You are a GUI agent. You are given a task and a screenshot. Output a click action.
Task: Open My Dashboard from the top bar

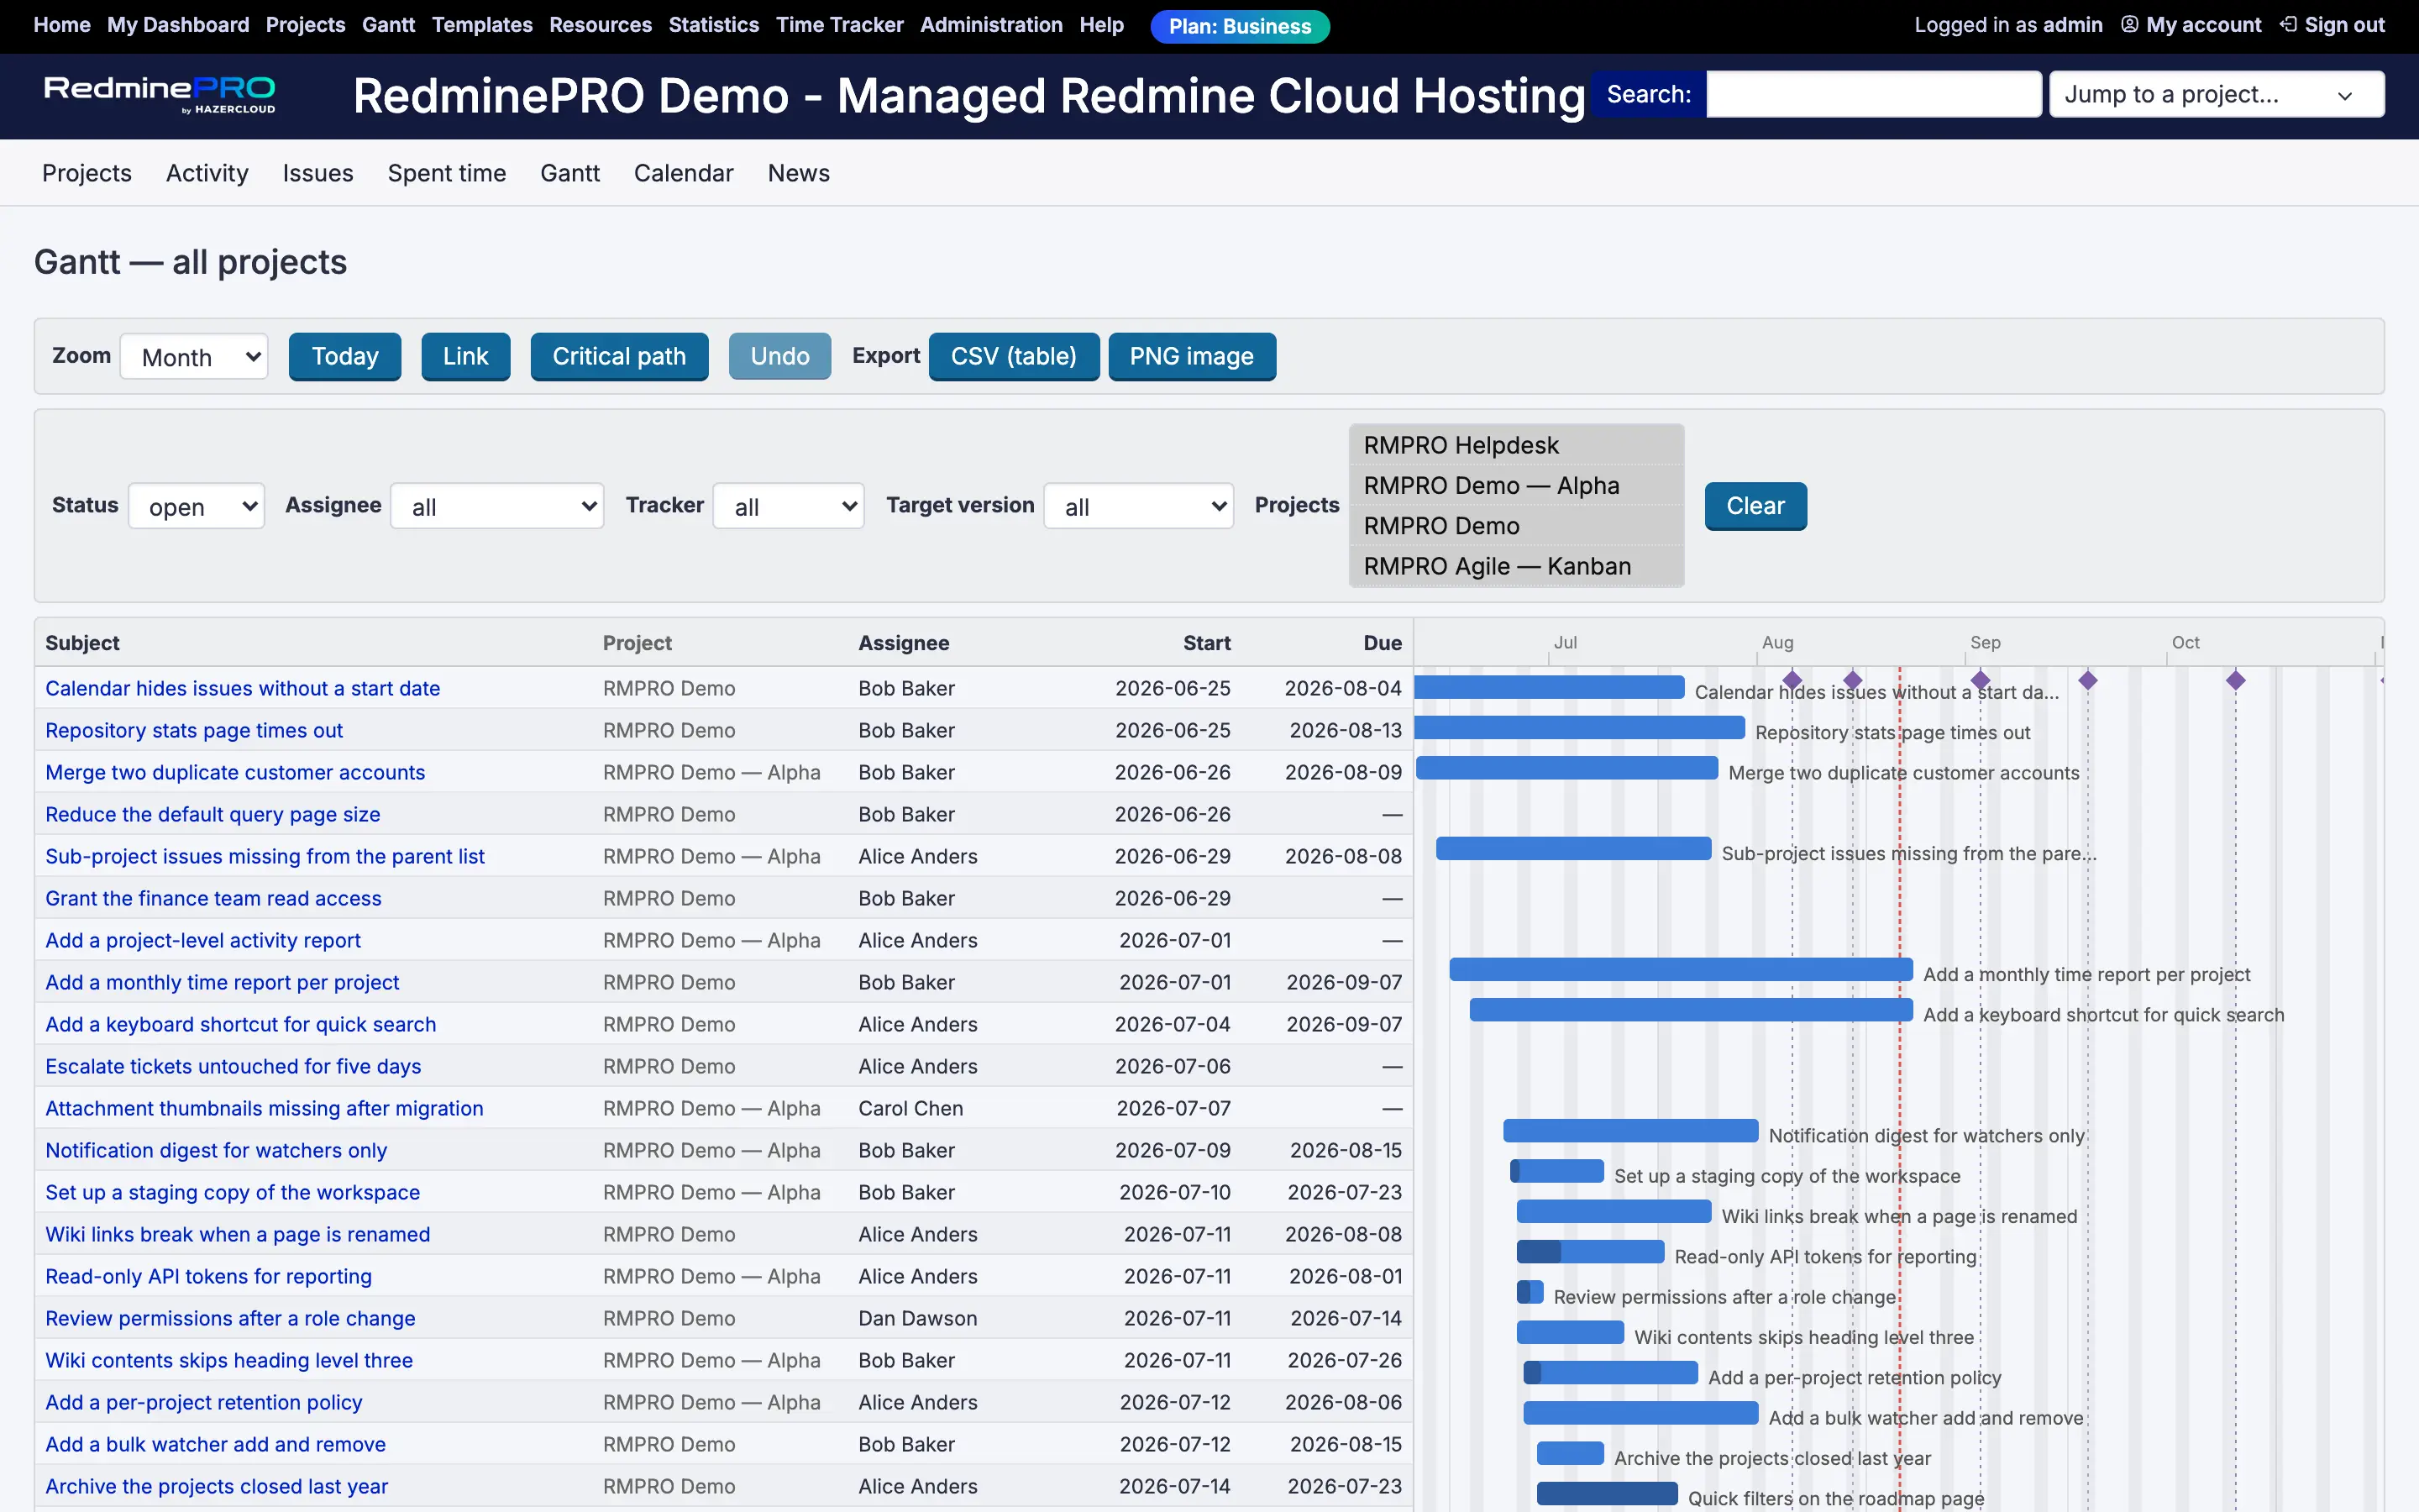pyautogui.click(x=178, y=25)
